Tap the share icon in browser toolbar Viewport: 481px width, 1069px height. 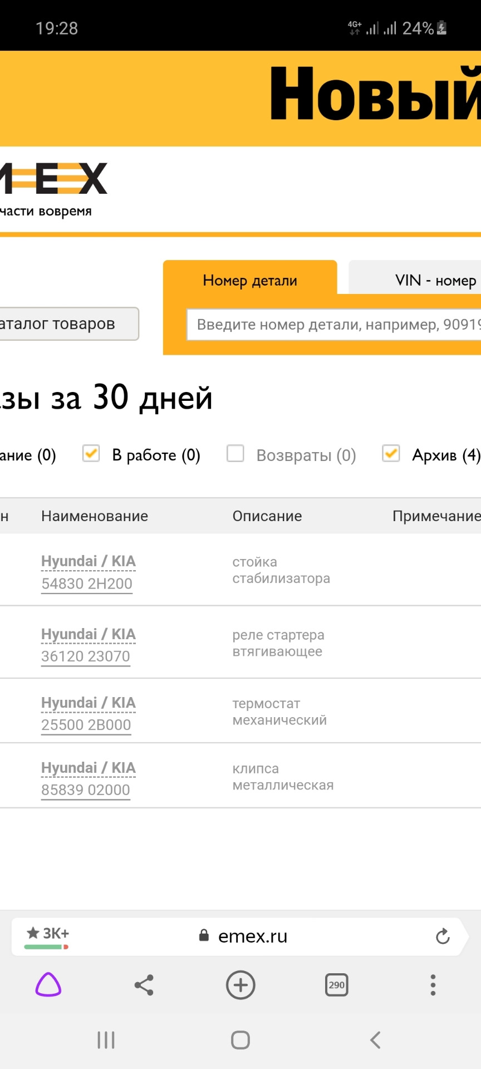[x=144, y=985]
